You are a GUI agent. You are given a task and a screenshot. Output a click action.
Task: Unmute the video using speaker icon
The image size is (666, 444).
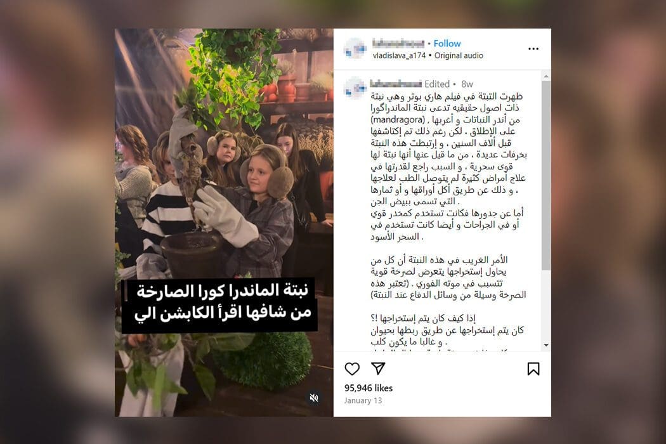(x=315, y=398)
